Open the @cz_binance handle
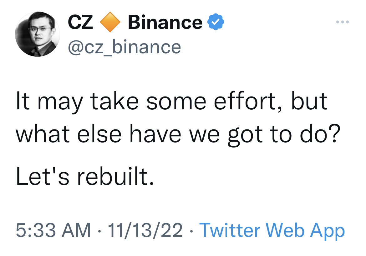The height and width of the screenshot is (256, 366). [124, 47]
